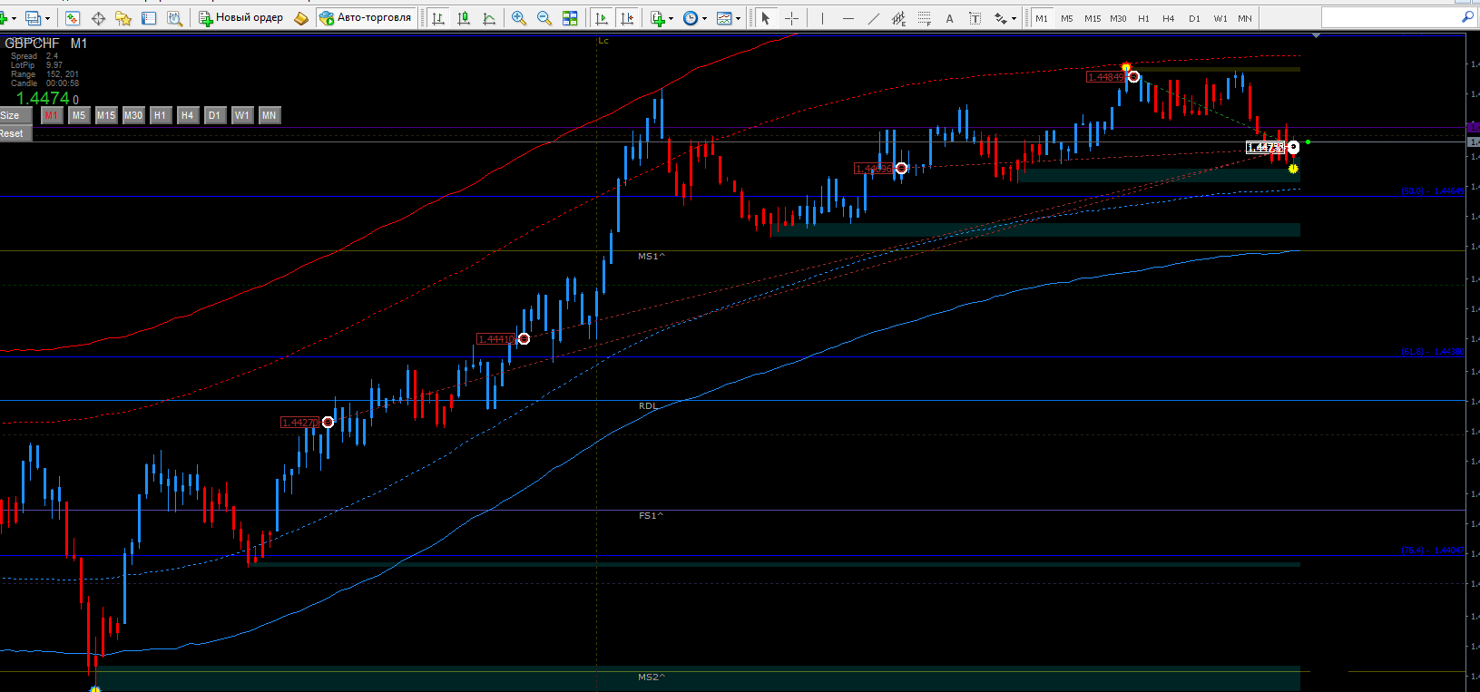The image size is (1480, 692).
Task: Select M5 in the top toolbar periods
Action: tap(1067, 18)
